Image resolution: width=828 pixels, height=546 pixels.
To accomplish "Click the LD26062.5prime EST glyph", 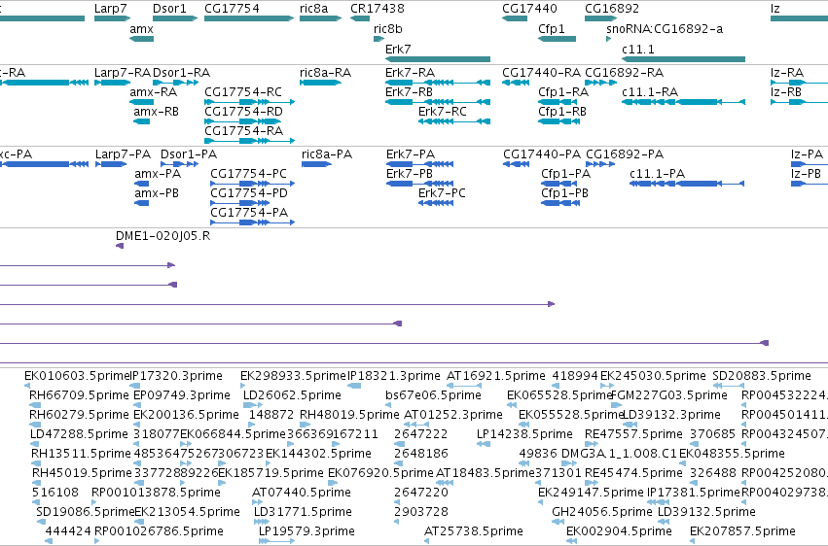I will [x=253, y=405].
